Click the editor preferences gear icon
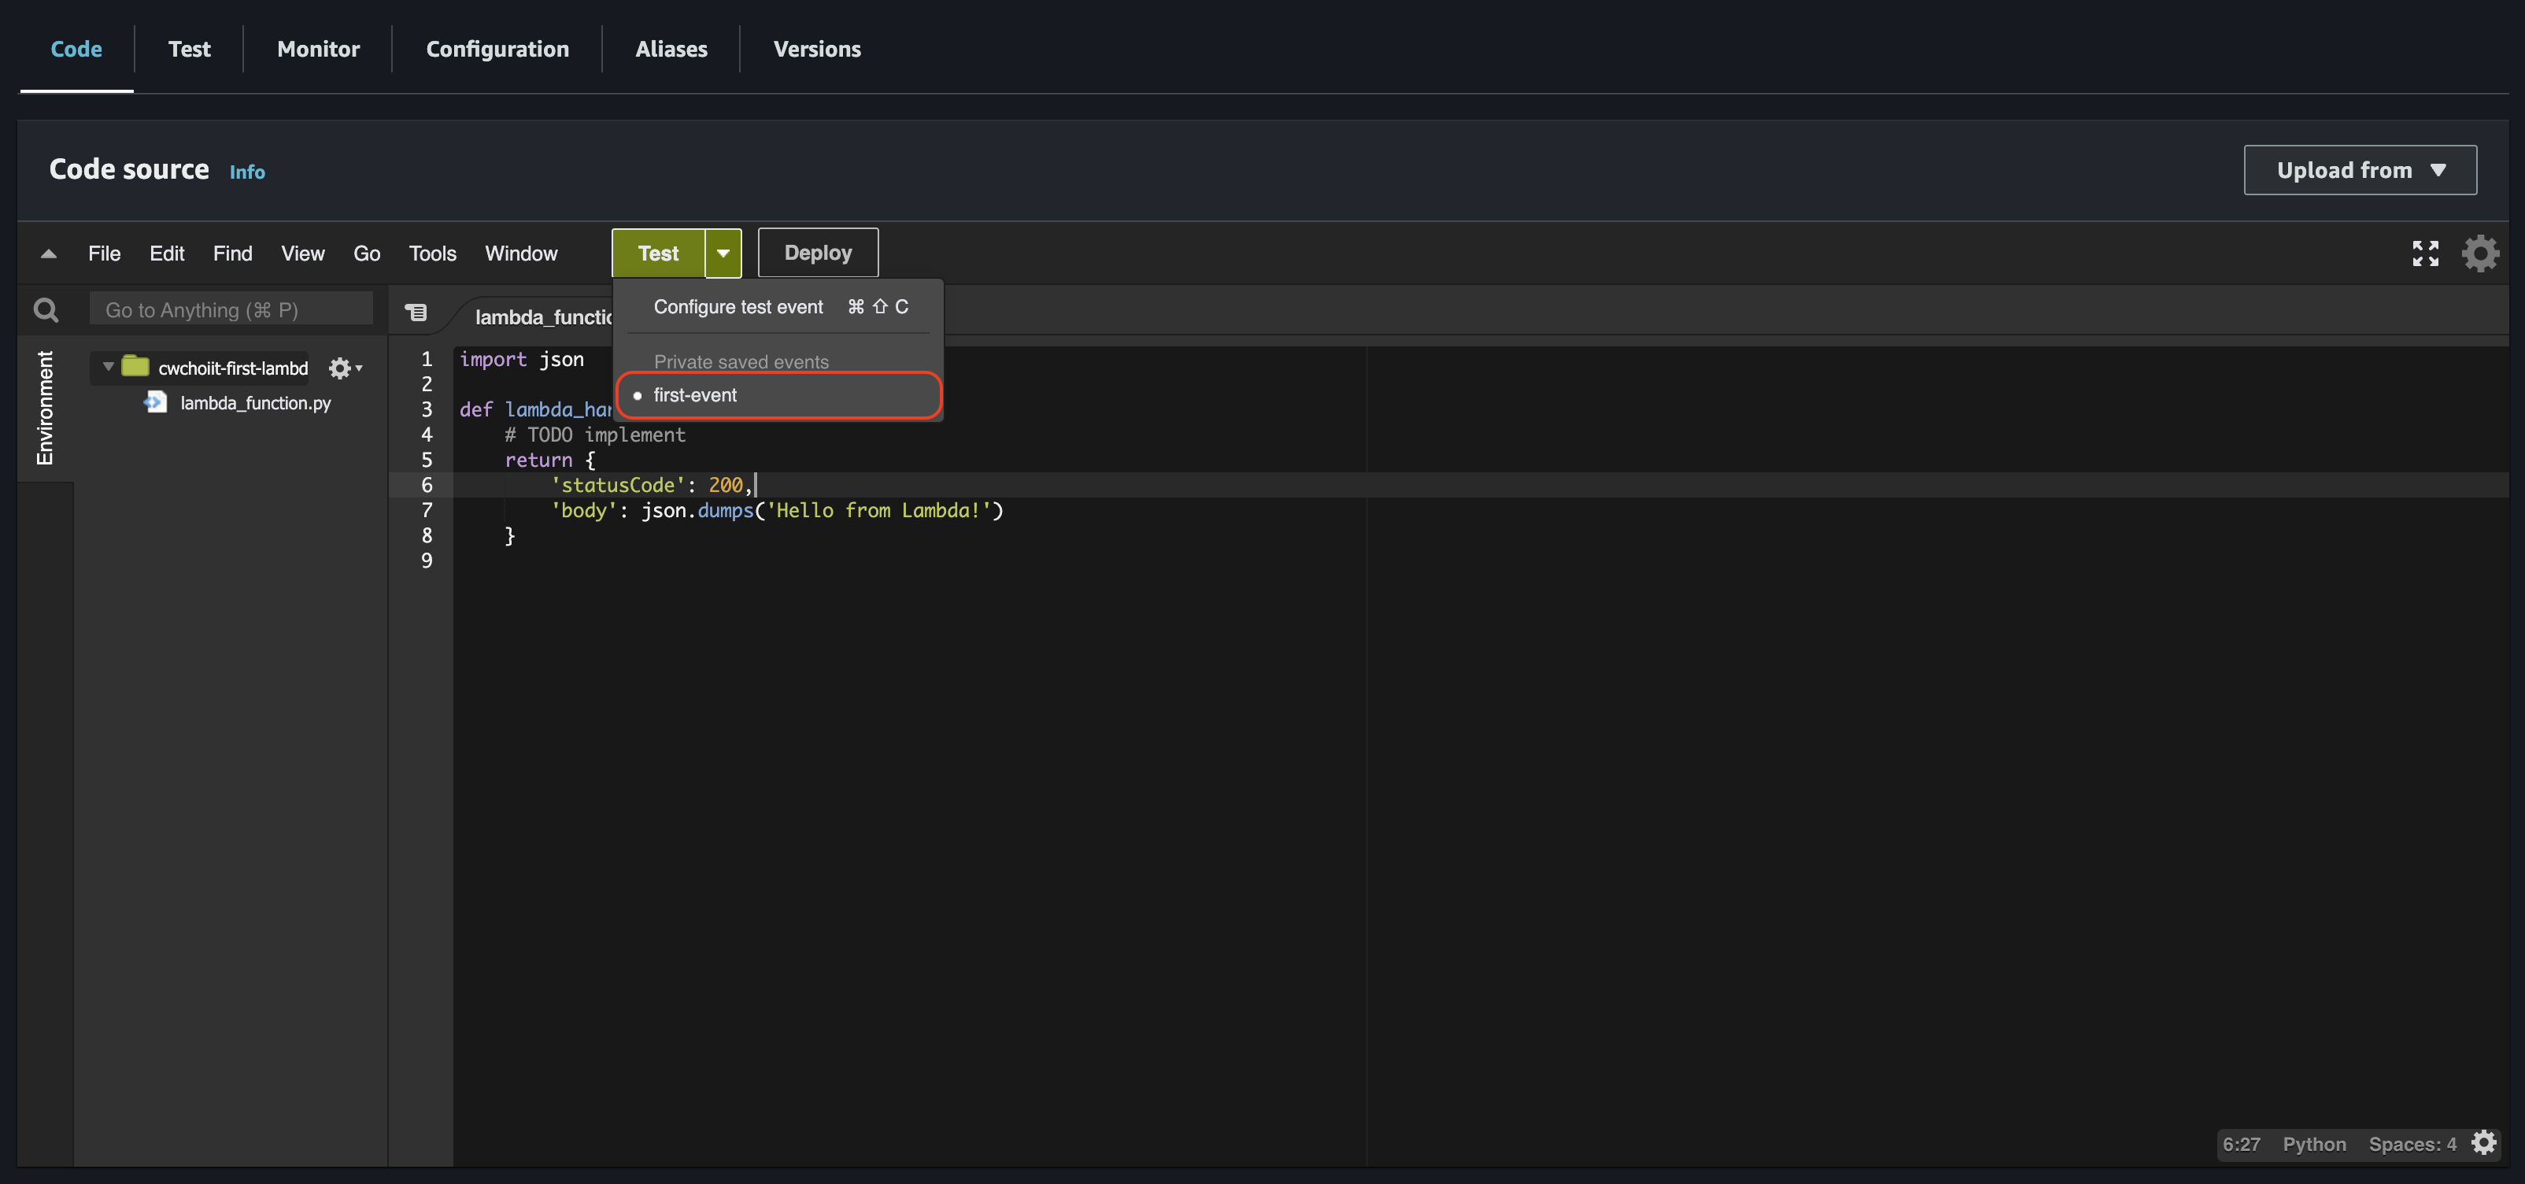 click(x=2480, y=253)
